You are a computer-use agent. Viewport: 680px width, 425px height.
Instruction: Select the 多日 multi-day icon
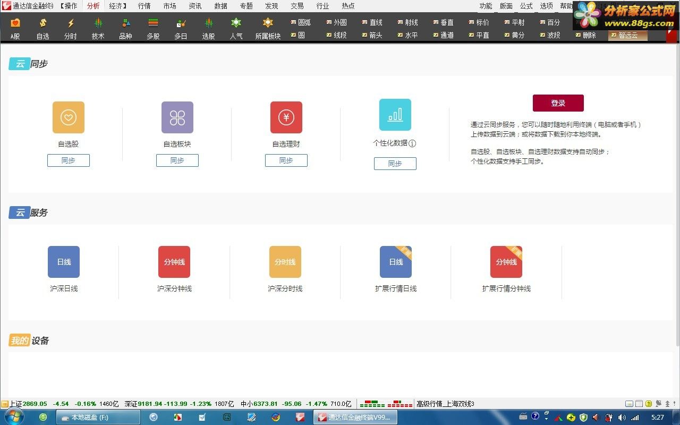(x=181, y=29)
